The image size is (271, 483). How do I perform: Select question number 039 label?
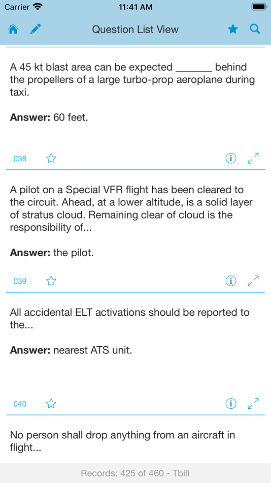(20, 281)
